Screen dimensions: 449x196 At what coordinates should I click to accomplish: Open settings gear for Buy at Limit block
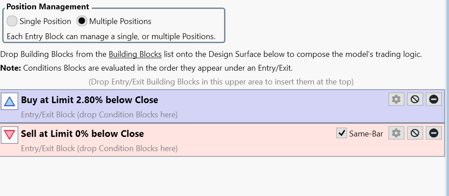click(x=396, y=100)
